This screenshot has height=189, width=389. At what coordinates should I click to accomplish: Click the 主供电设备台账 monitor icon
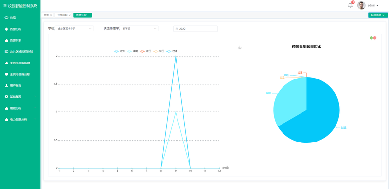click(x=6, y=74)
